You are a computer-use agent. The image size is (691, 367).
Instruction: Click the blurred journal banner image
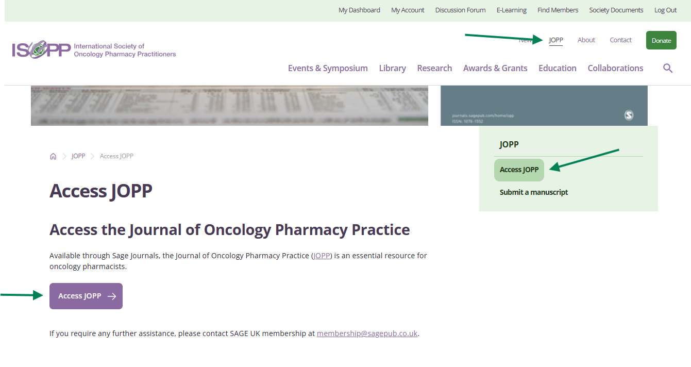point(229,106)
